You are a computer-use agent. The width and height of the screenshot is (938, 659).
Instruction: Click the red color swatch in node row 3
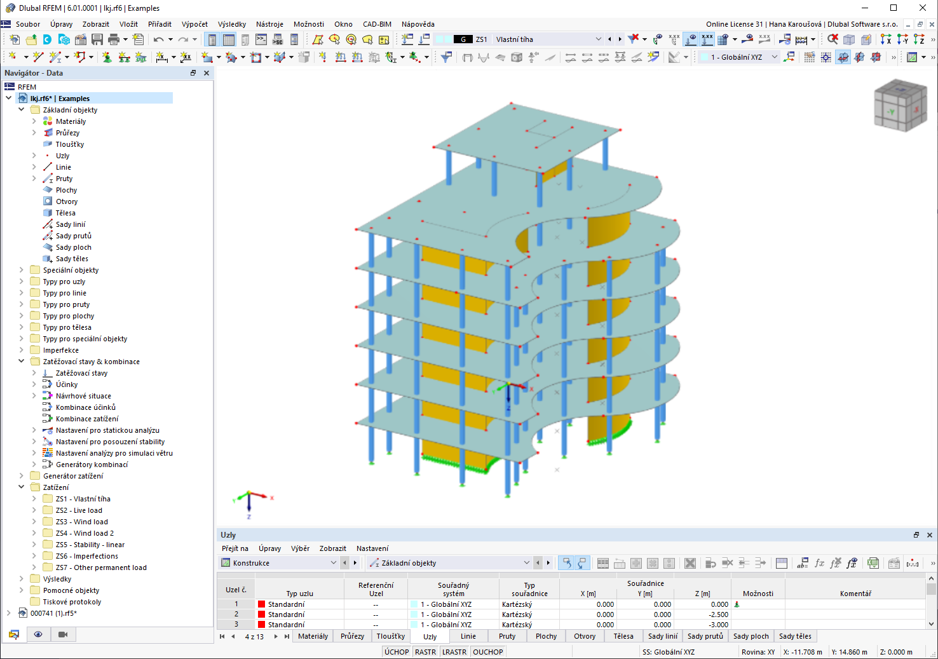(x=261, y=625)
